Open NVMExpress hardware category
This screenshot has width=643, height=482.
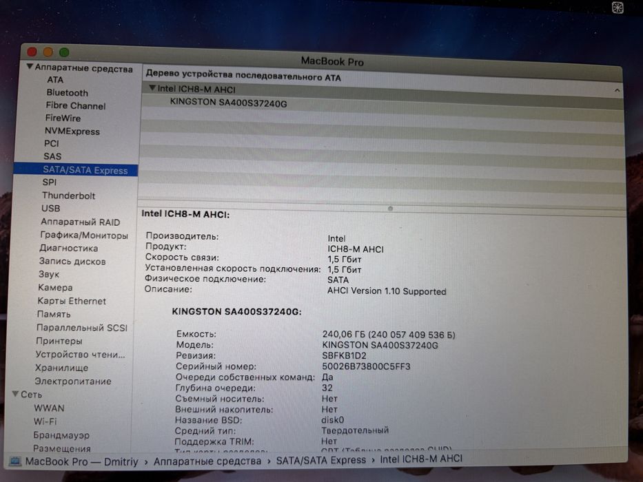[72, 131]
